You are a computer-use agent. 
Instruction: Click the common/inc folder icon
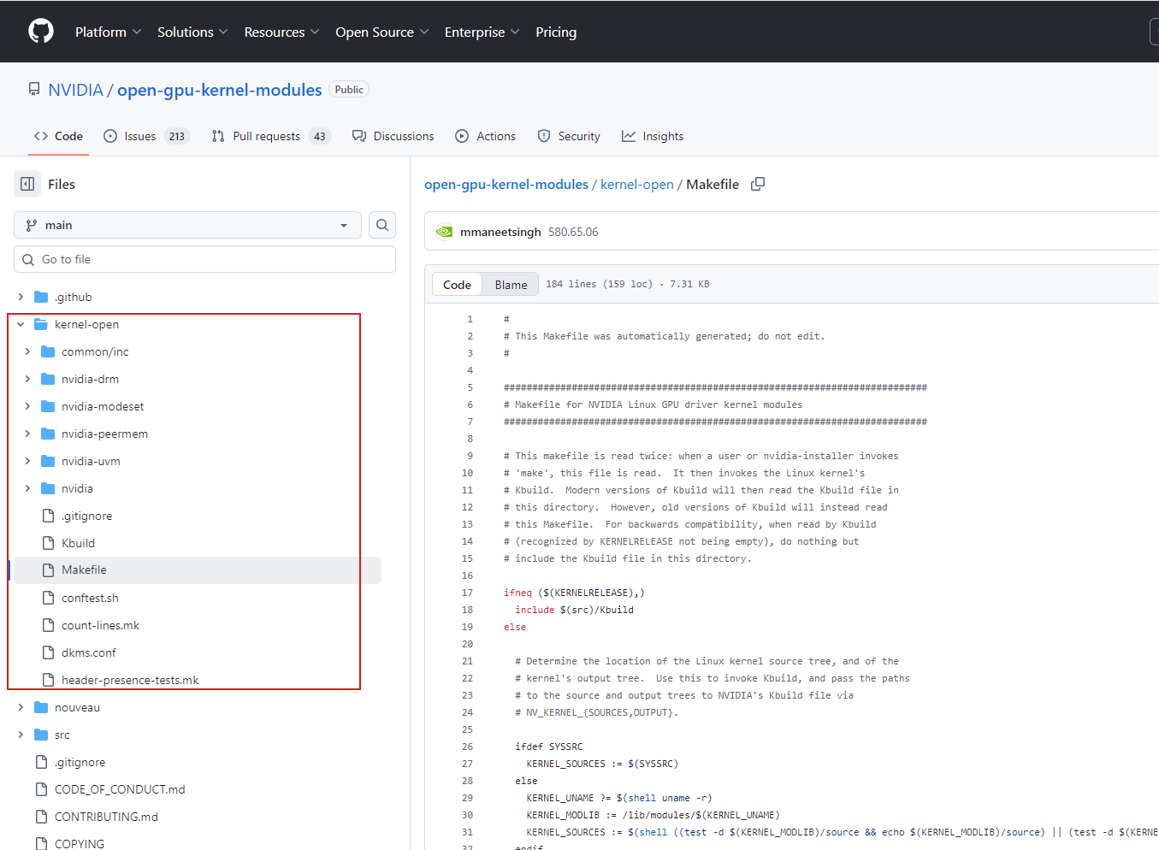[48, 351]
